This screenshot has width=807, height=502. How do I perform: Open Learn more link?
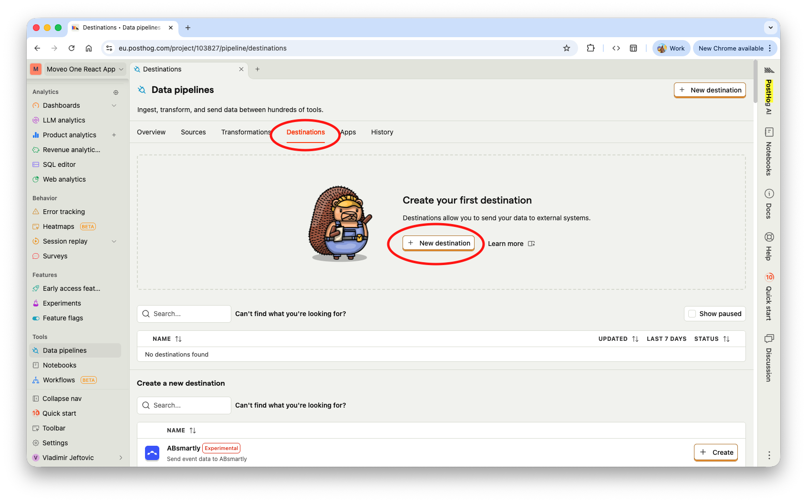(511, 244)
